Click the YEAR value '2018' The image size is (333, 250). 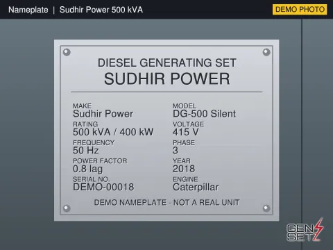(x=184, y=169)
